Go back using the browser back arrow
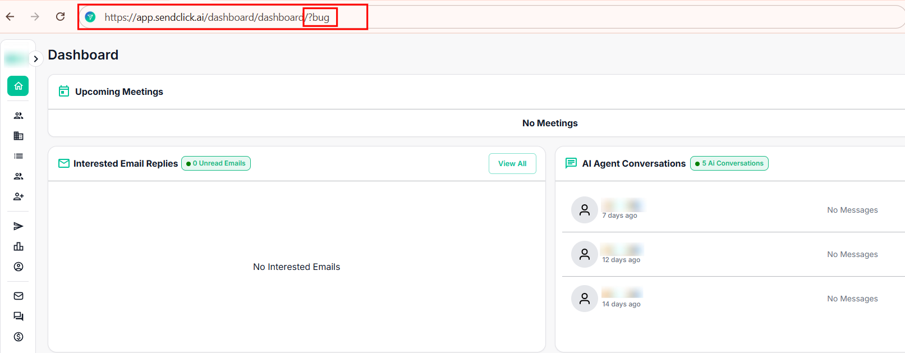Image resolution: width=905 pixels, height=353 pixels. [x=10, y=17]
